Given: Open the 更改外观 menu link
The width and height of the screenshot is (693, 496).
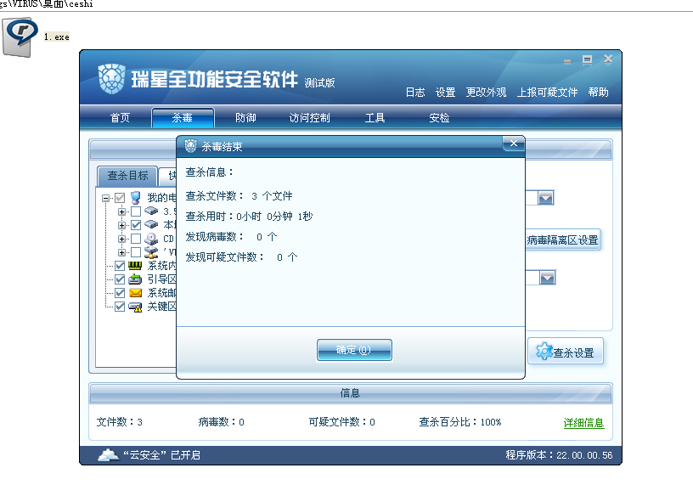Looking at the screenshot, I should click(x=486, y=93).
